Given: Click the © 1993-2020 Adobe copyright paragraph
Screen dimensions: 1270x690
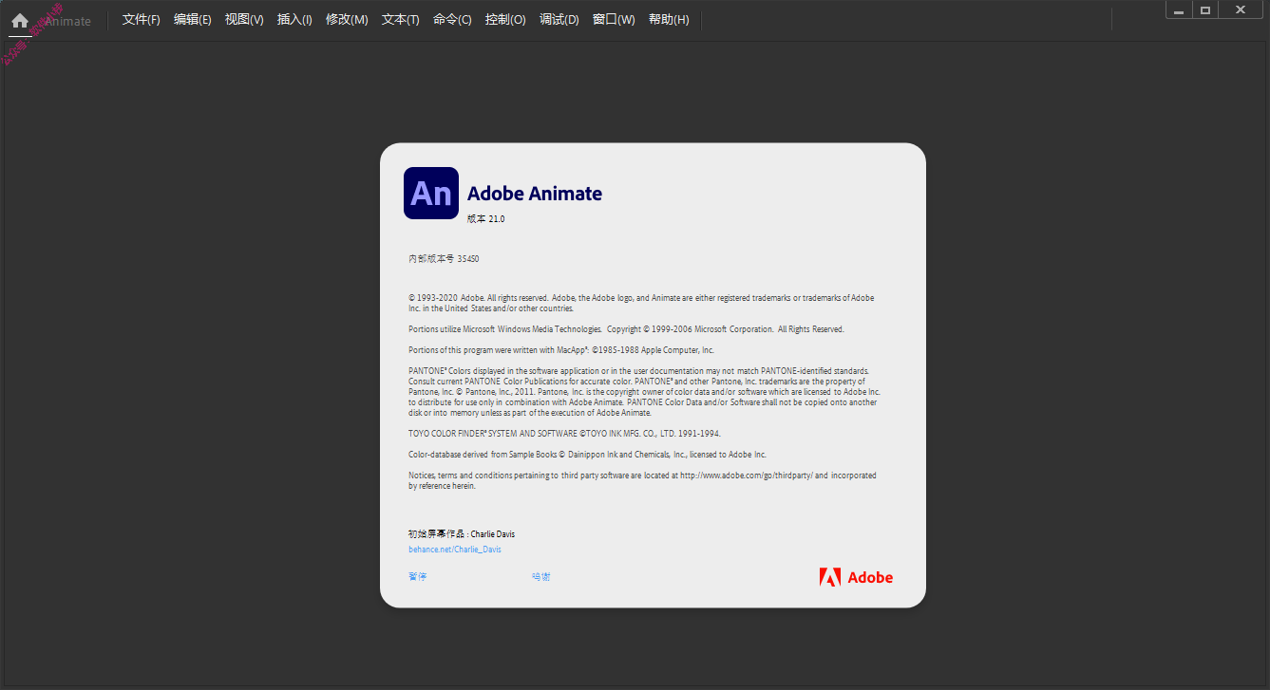Looking at the screenshot, I should (641, 303).
